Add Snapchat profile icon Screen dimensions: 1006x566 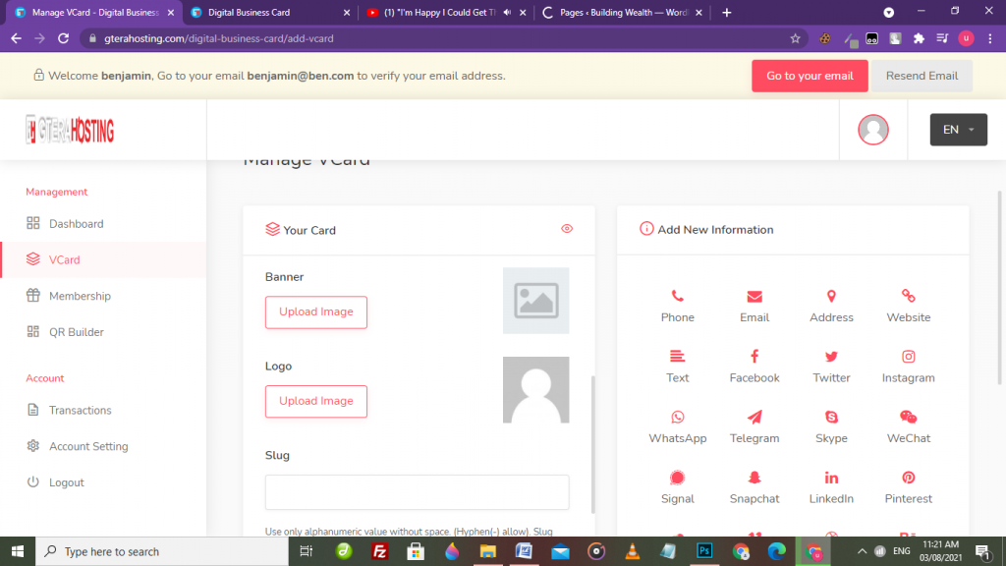[x=754, y=478]
